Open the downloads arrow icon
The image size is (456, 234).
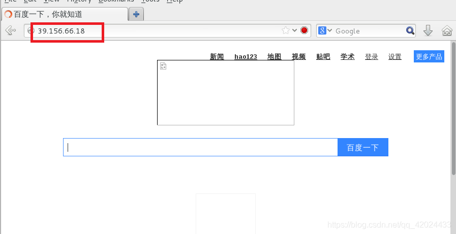click(428, 30)
